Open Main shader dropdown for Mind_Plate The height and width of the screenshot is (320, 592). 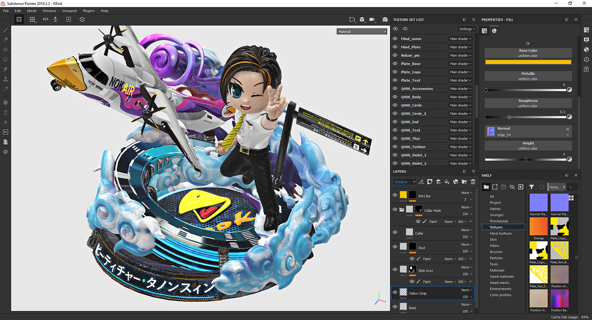pyautogui.click(x=461, y=47)
